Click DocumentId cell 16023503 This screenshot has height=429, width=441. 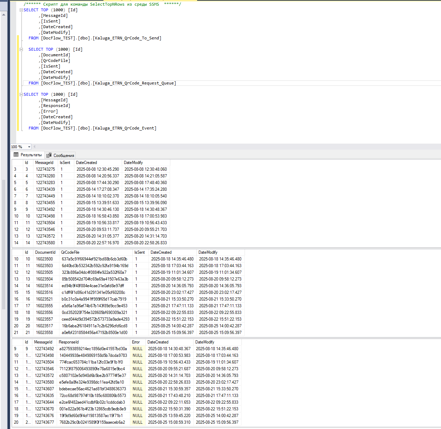pos(46,266)
